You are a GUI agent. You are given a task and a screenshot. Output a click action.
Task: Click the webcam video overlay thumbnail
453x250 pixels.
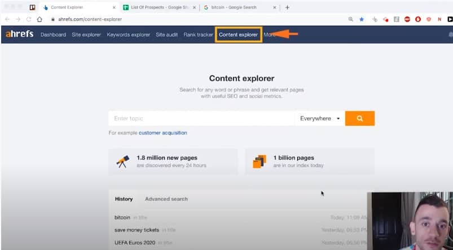coord(410,221)
